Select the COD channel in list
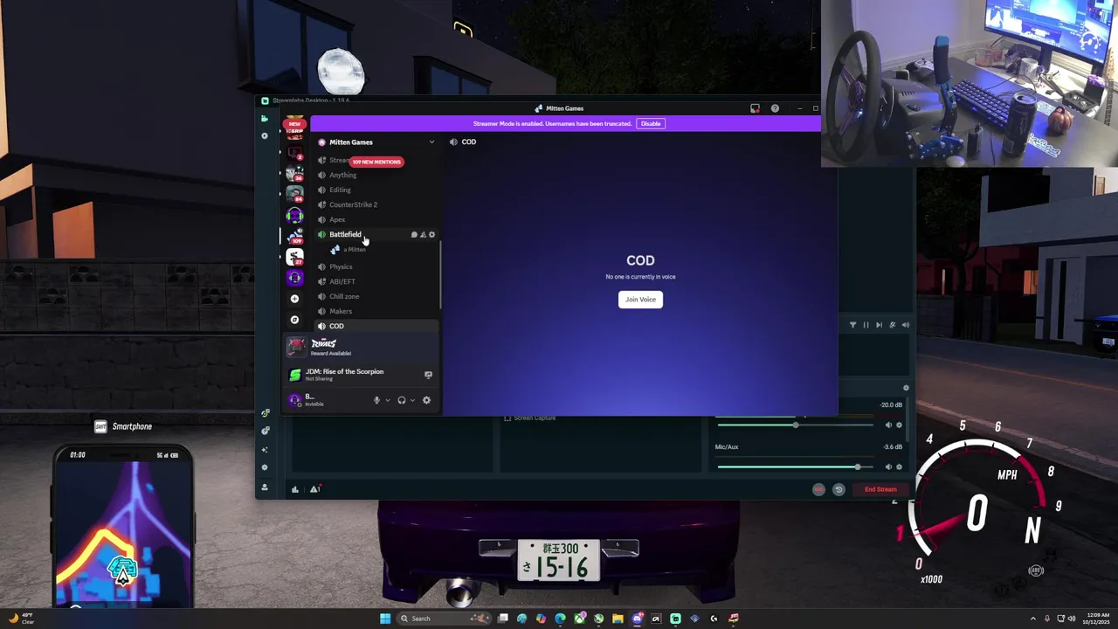The height and width of the screenshot is (629, 1118). (x=377, y=326)
